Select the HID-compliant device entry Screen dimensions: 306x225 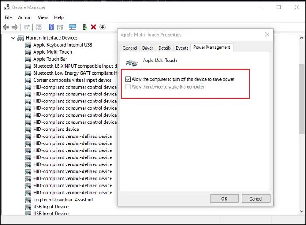coord(56,129)
